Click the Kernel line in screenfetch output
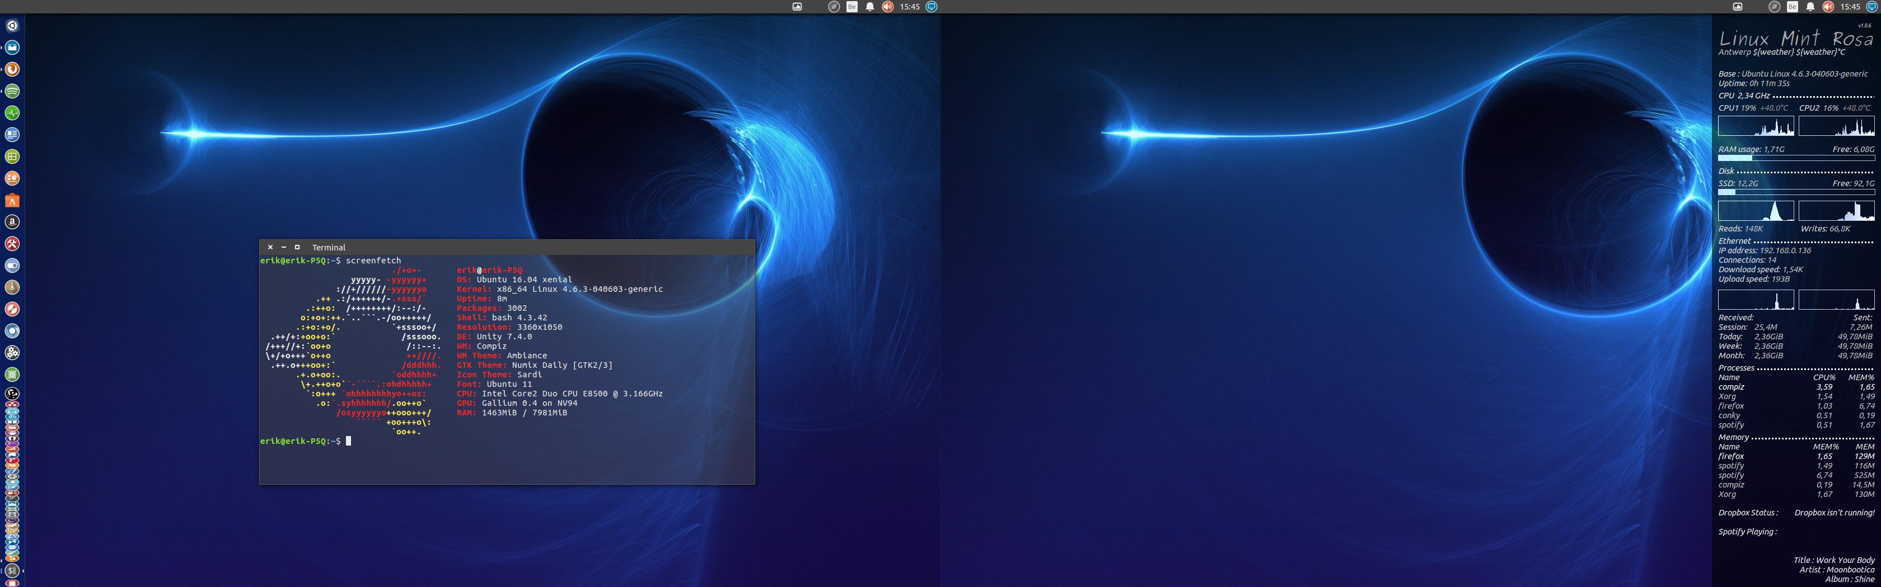Viewport: 1881px width, 587px height. (x=560, y=289)
